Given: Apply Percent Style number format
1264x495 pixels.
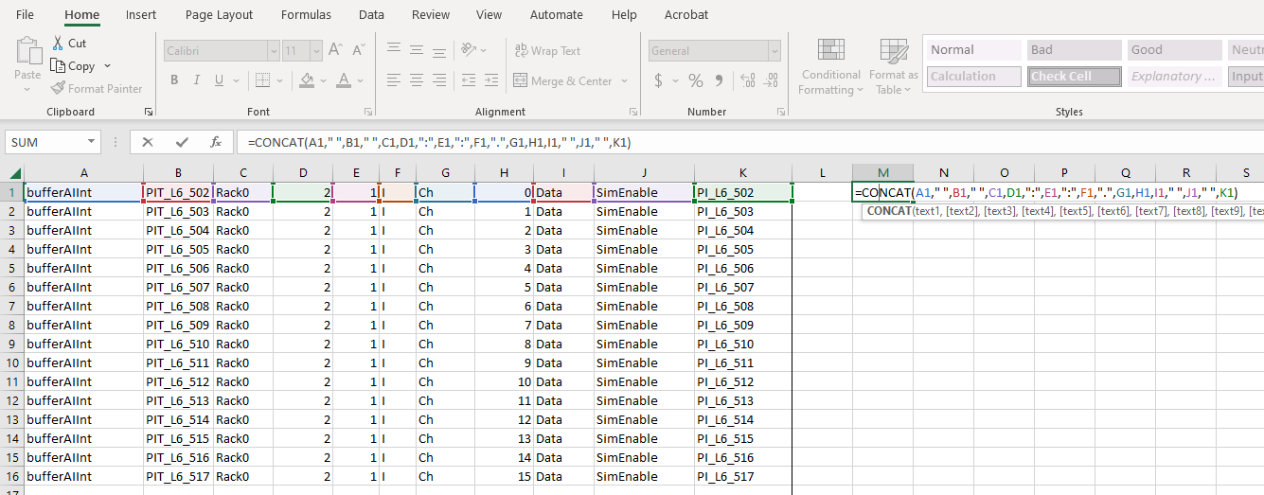Looking at the screenshot, I should click(695, 80).
